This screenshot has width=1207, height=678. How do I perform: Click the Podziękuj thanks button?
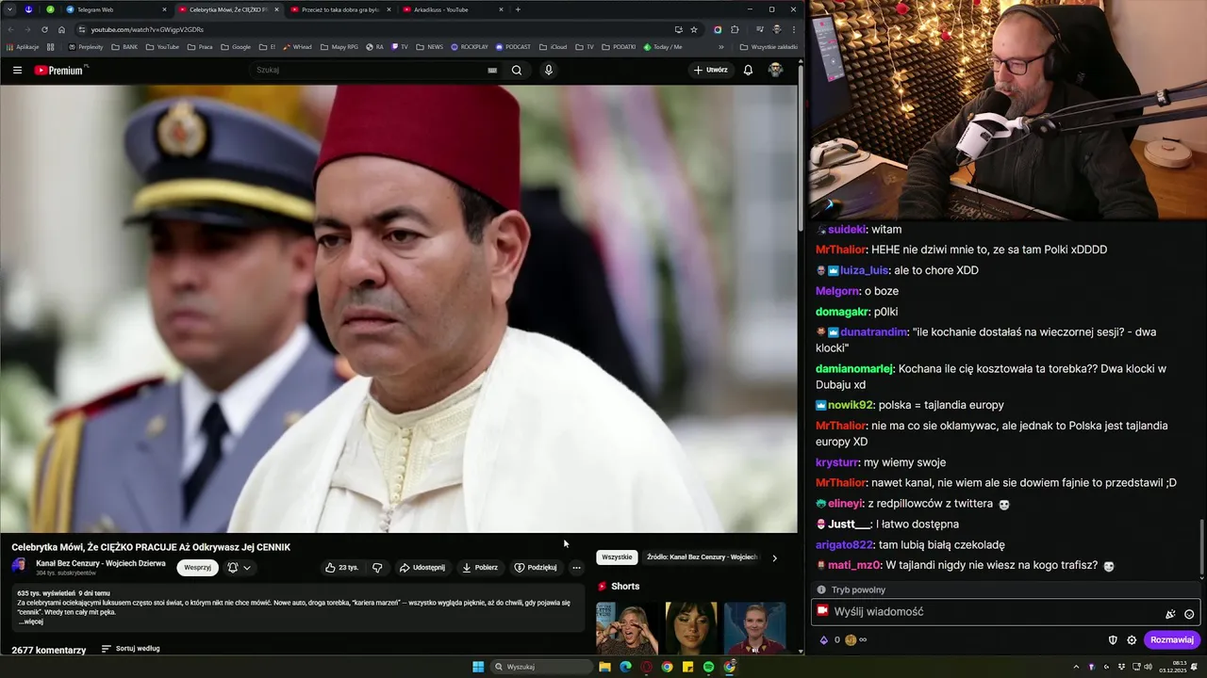[536, 568]
